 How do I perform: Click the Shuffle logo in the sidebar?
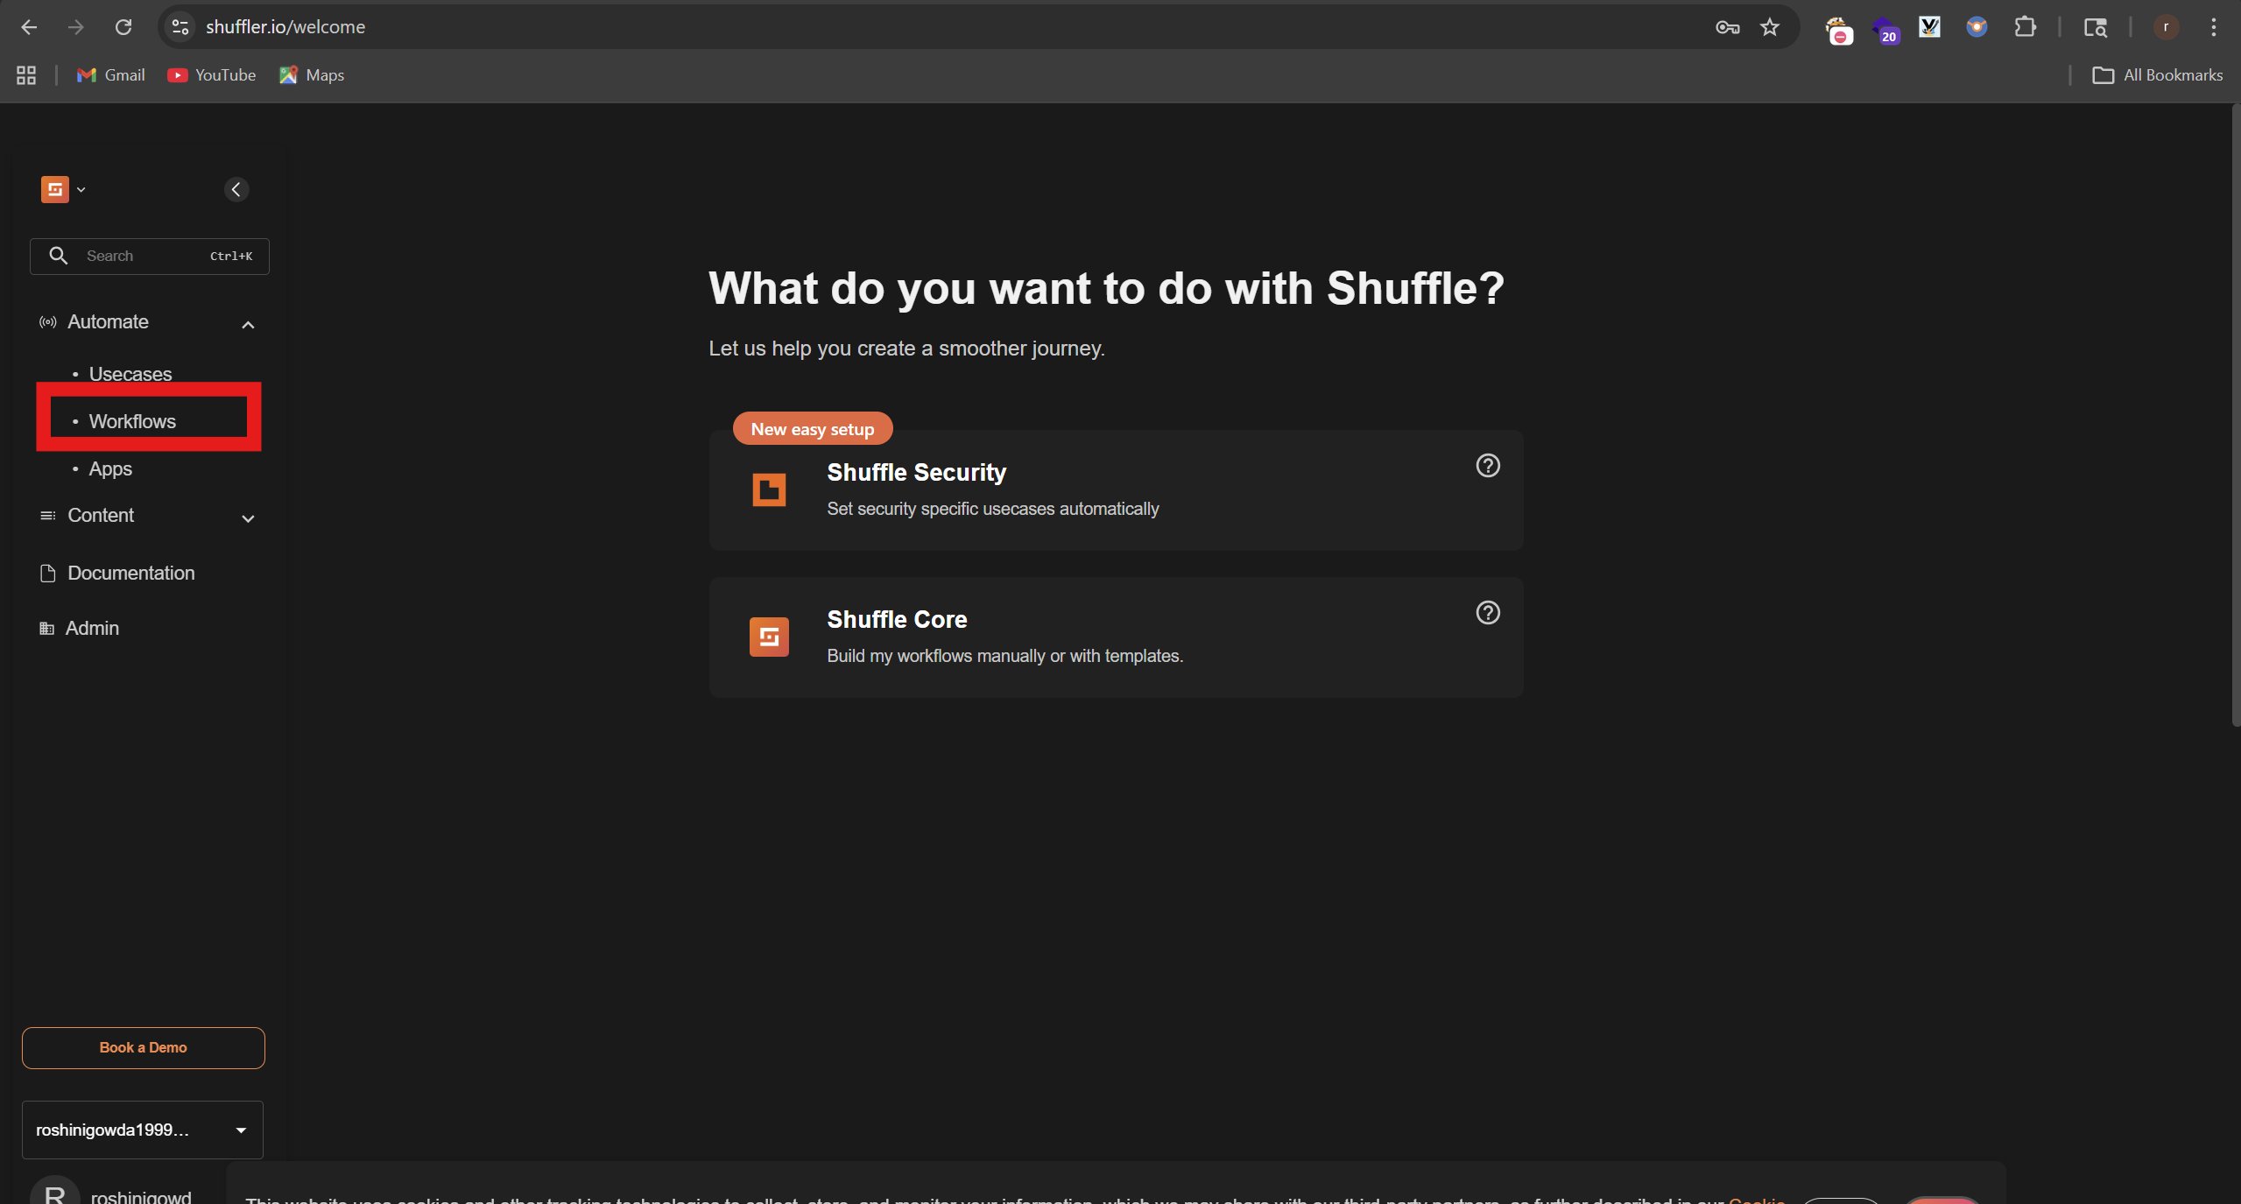(54, 189)
